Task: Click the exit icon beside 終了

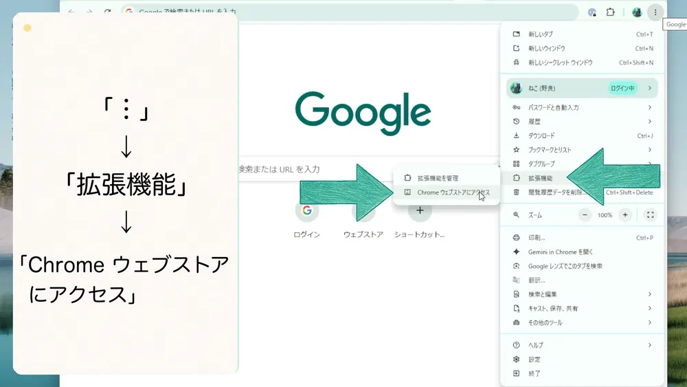Action: [x=516, y=373]
